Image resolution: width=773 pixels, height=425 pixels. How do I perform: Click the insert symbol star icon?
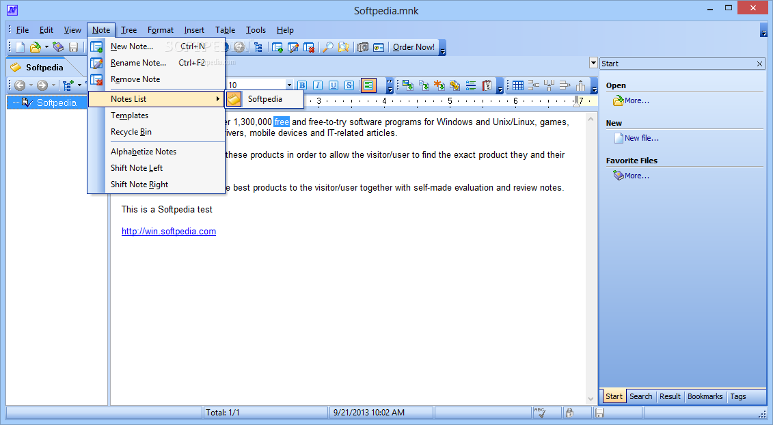(x=439, y=85)
